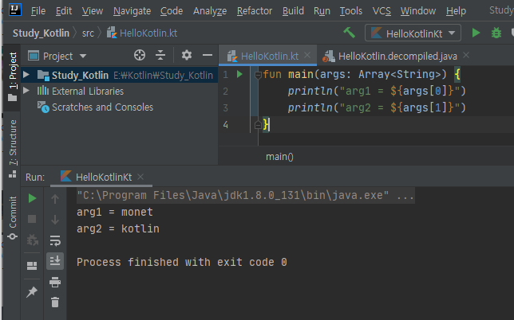The width and height of the screenshot is (514, 320).
Task: Click the src breadcrumb
Action: pyautogui.click(x=88, y=33)
